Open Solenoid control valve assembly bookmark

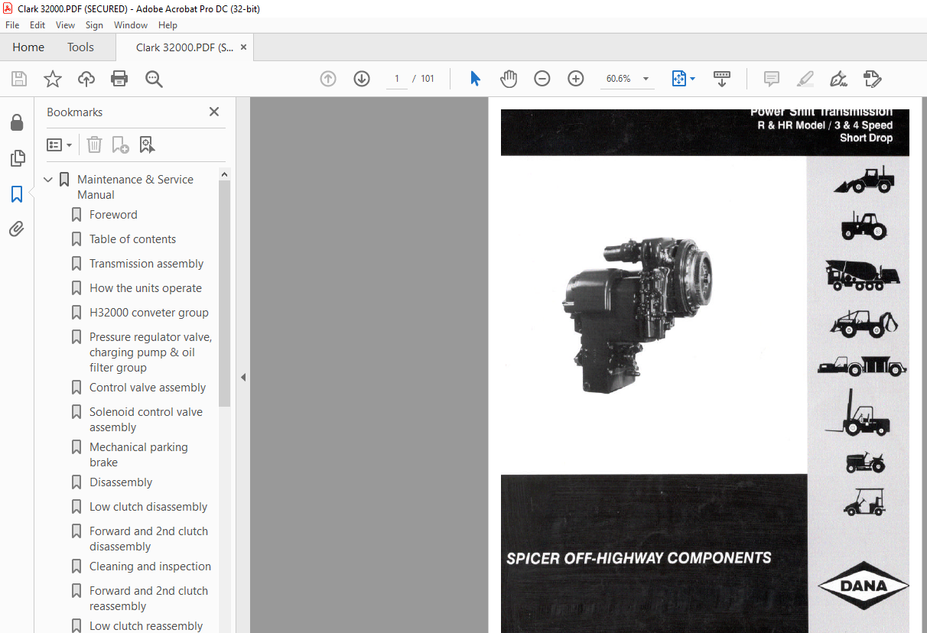[146, 420]
